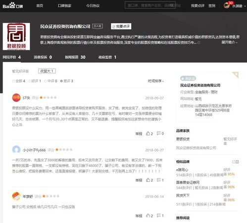
Task: Like the 2018-09-07 review thumbs-up
Action: 149,134
